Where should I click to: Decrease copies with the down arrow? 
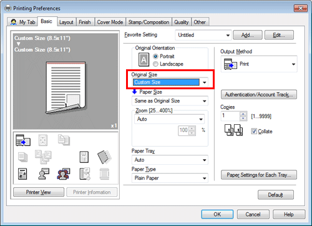(x=243, y=119)
